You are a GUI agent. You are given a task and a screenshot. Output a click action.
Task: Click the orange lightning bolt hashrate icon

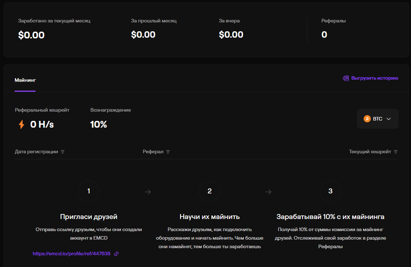22,124
